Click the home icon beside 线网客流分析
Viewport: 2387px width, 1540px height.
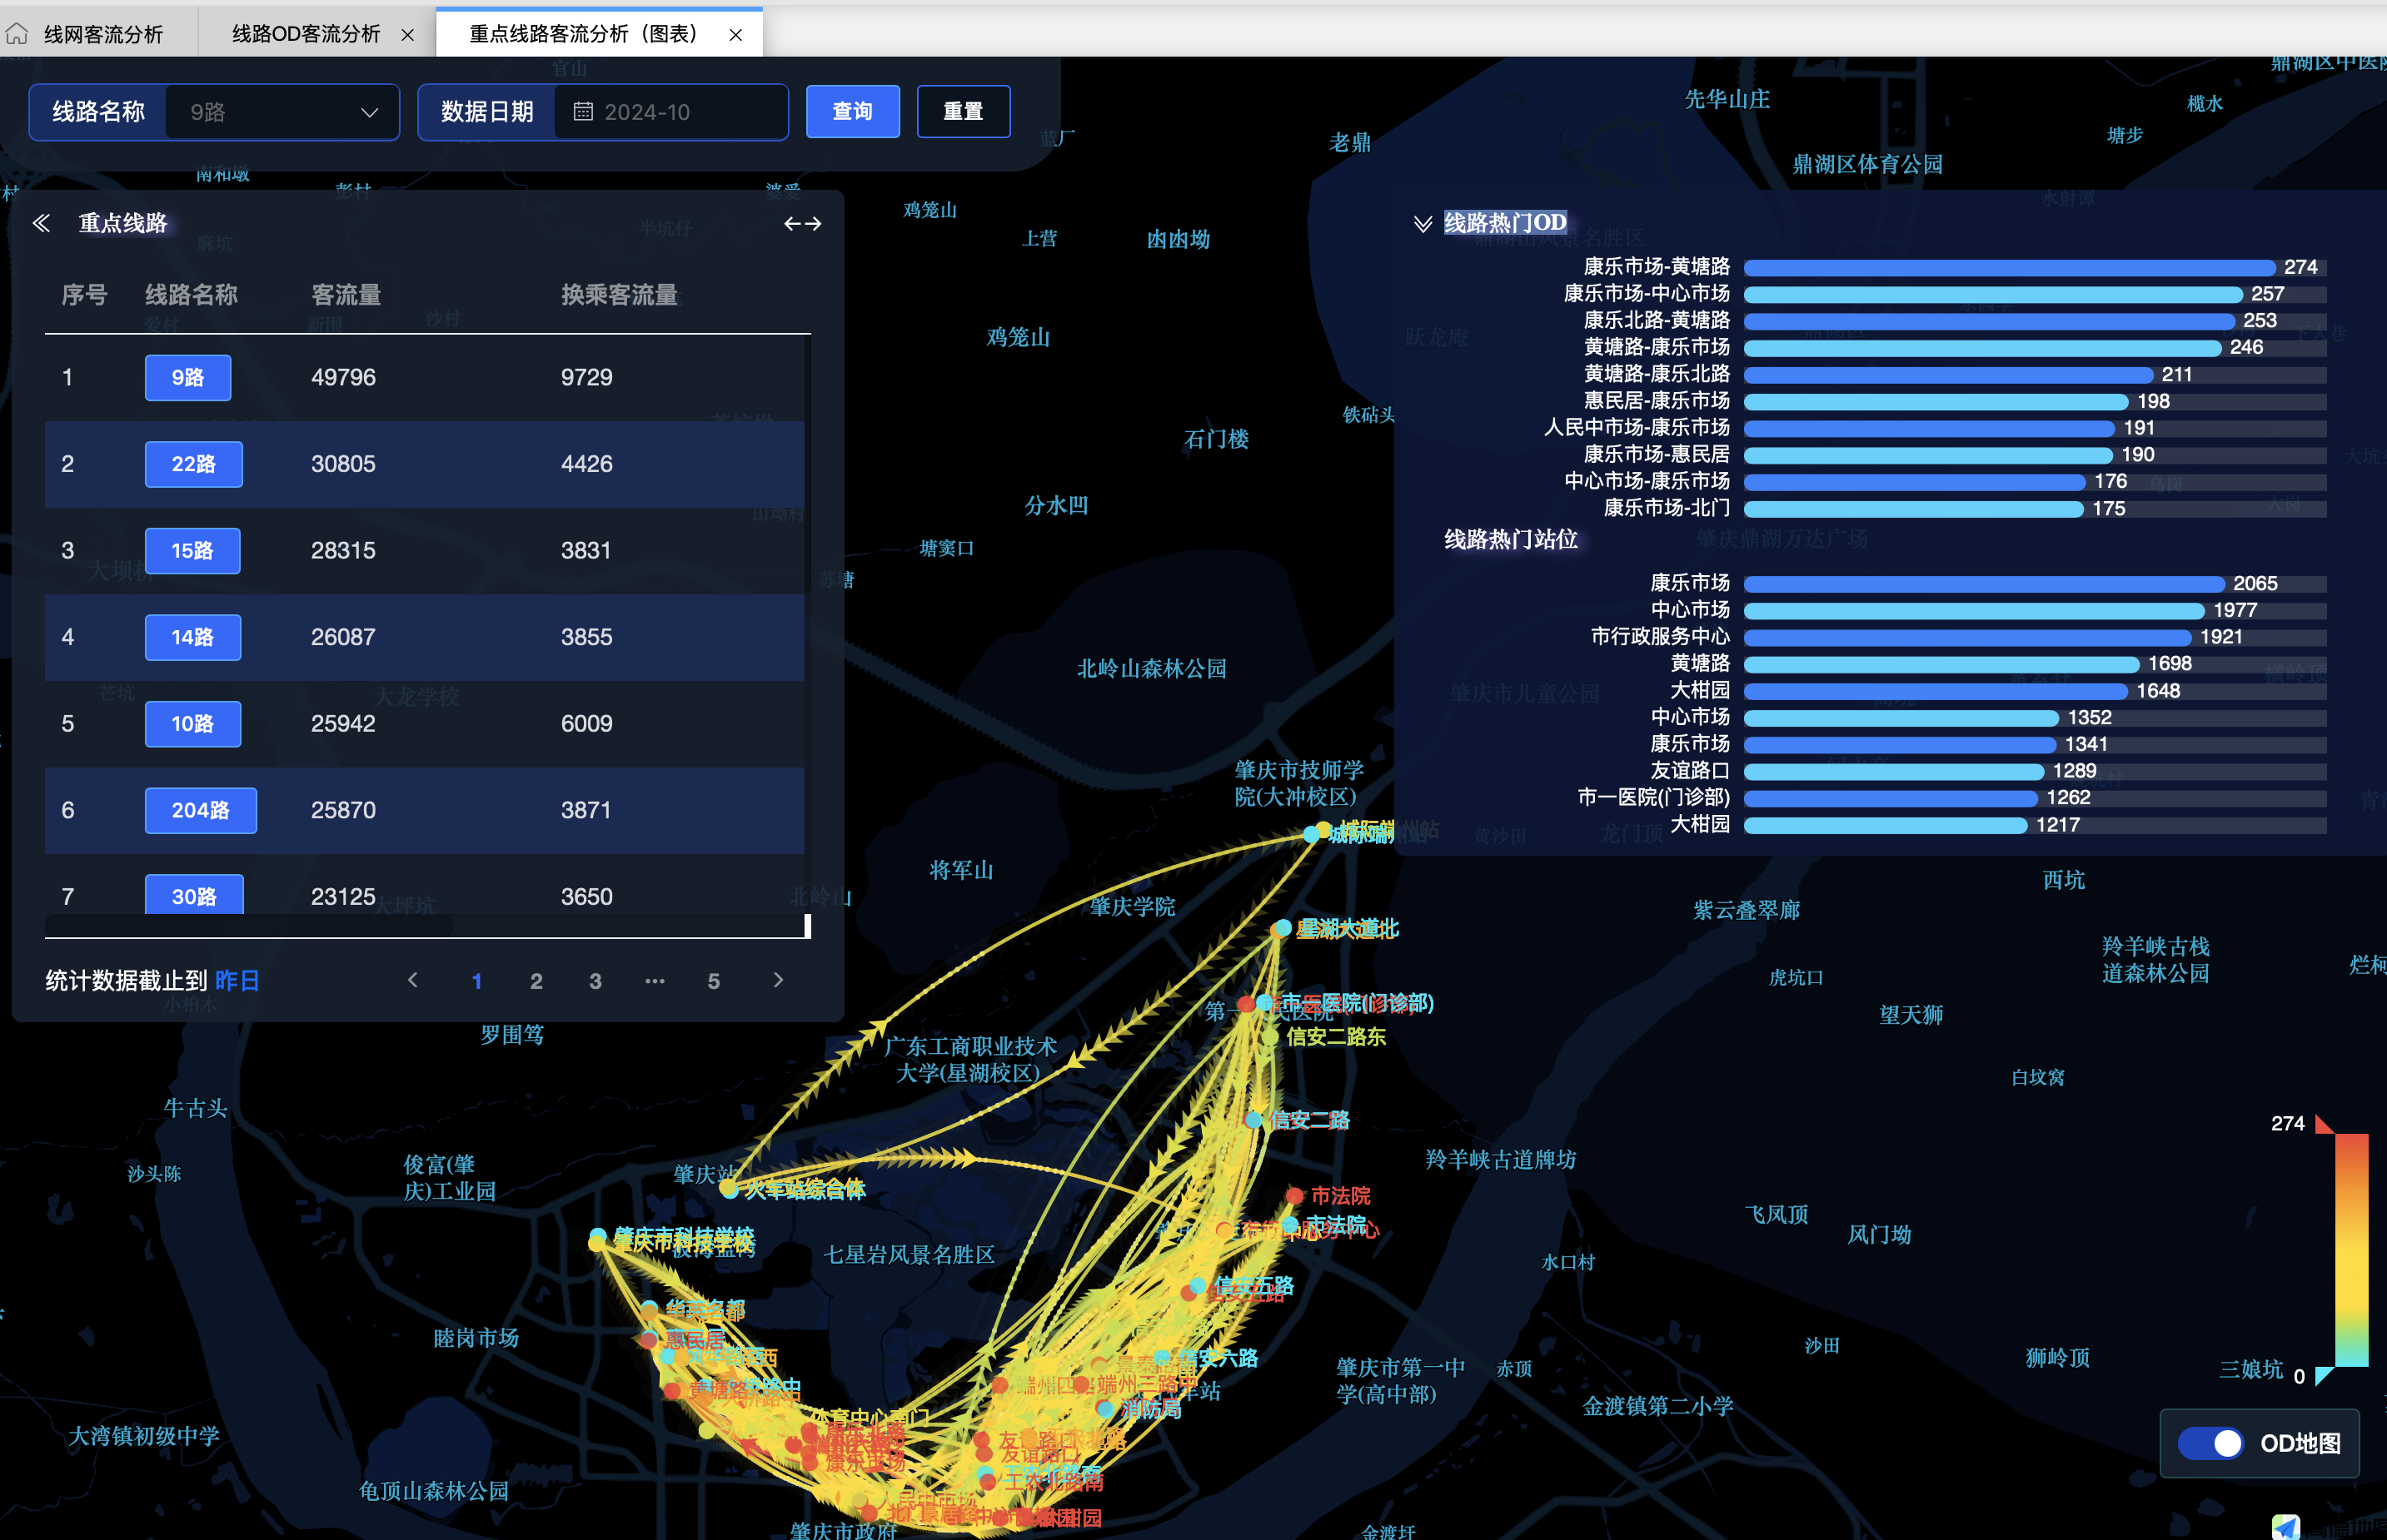17,34
